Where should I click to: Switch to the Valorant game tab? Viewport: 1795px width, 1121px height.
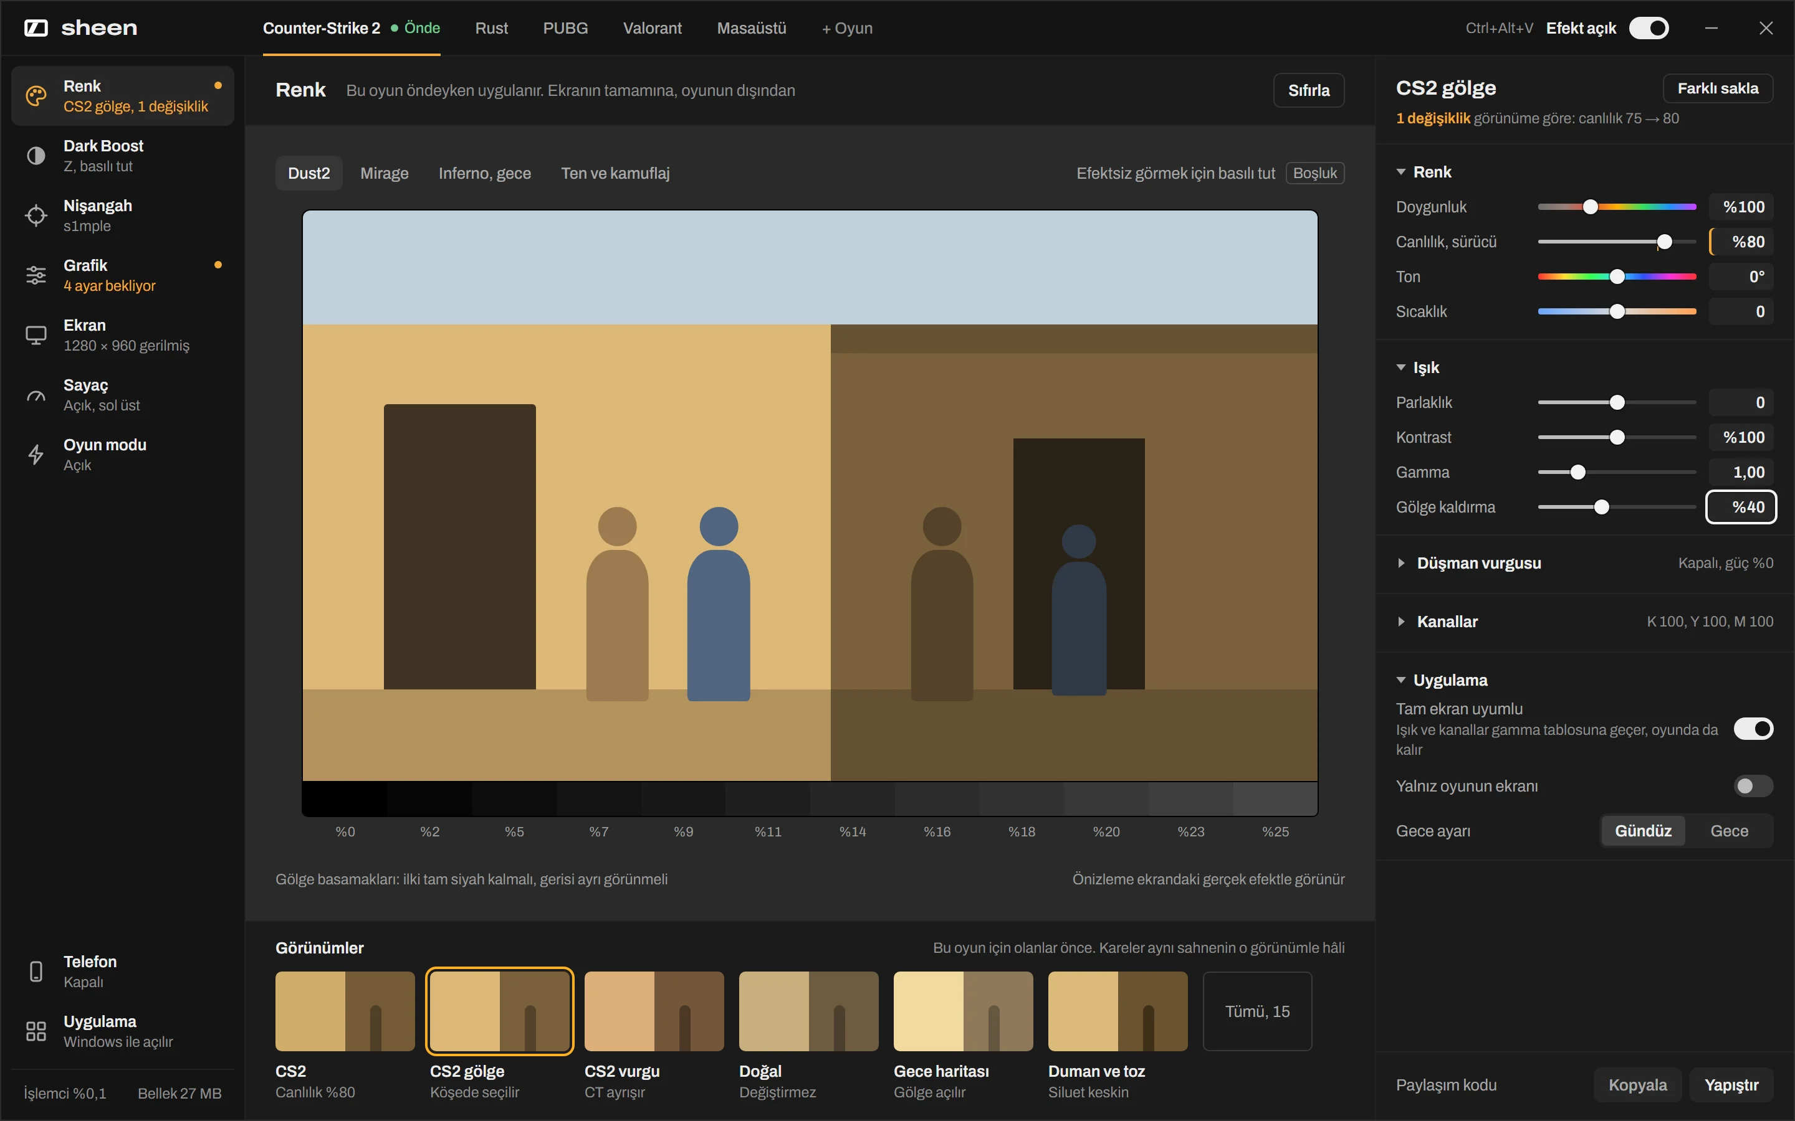(652, 28)
